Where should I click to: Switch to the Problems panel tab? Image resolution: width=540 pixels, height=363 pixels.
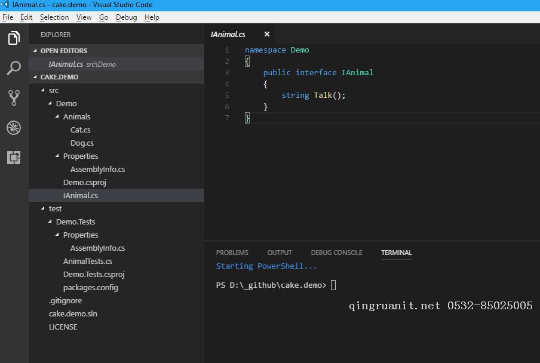pyautogui.click(x=232, y=253)
